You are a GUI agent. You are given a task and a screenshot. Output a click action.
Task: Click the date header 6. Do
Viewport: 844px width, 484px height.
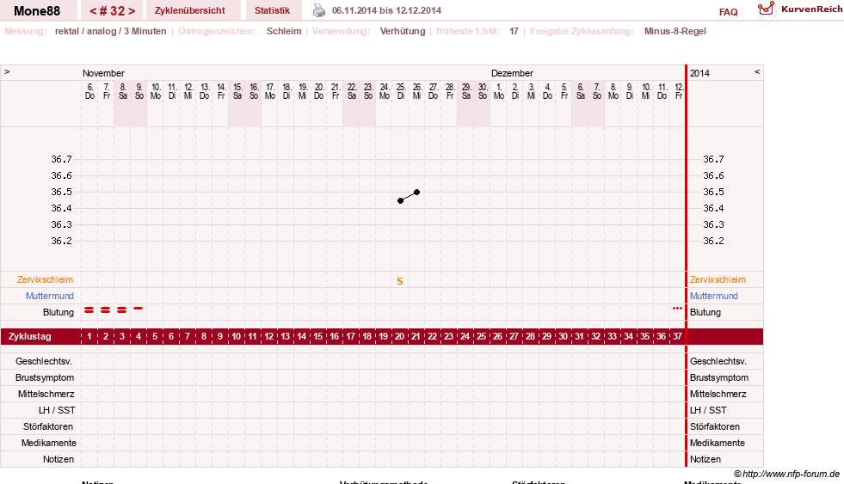[89, 91]
